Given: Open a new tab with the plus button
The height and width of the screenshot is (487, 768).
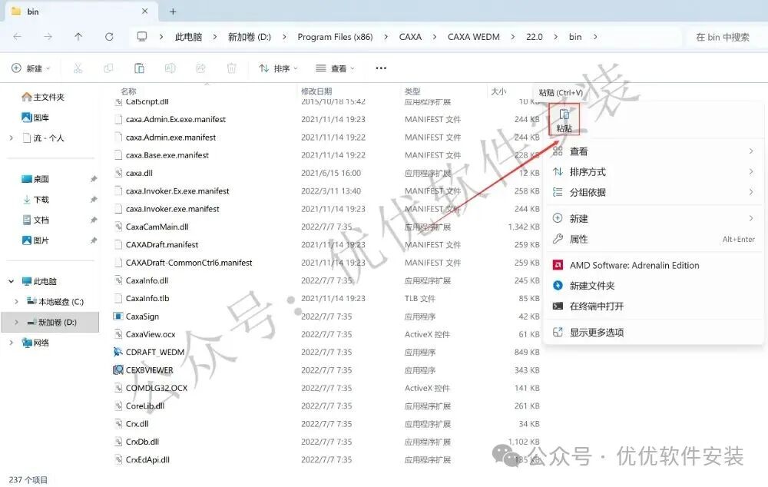Looking at the screenshot, I should tap(173, 12).
